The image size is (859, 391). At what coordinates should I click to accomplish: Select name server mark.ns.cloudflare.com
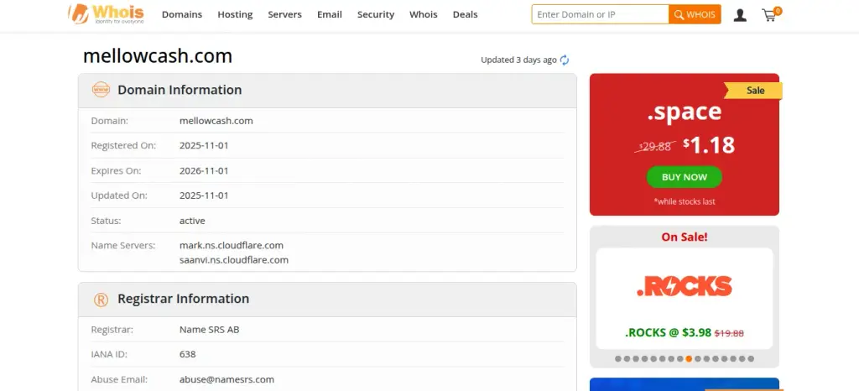232,245
